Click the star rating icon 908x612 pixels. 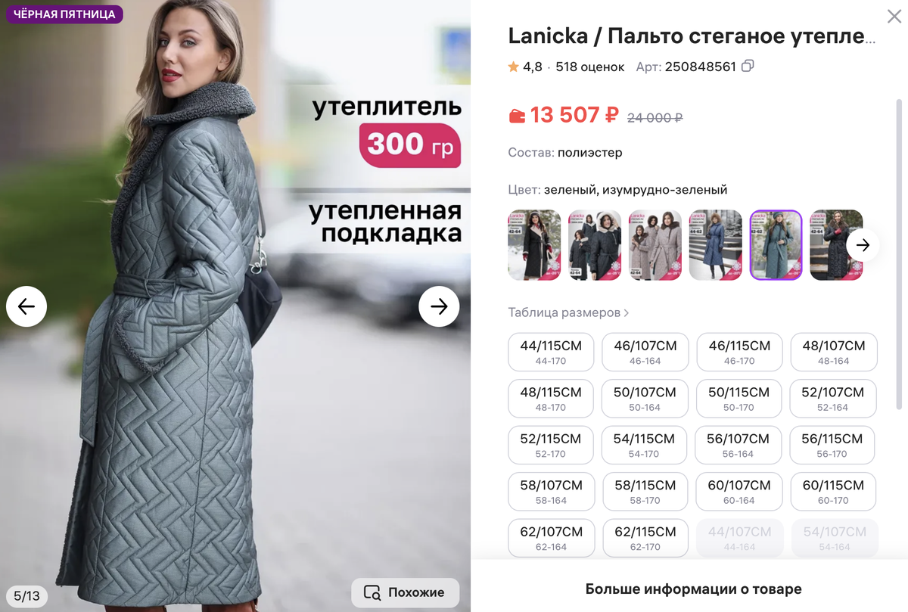pyautogui.click(x=514, y=67)
